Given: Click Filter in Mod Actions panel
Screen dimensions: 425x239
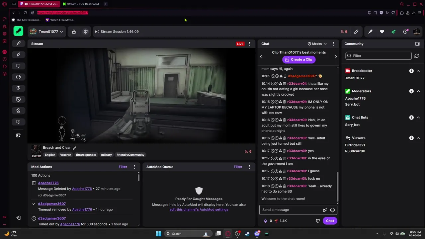Looking at the screenshot, I should [123, 167].
